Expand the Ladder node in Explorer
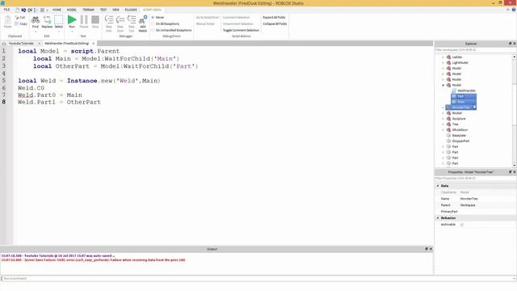Screen dimensions: 517x291 point(443,57)
